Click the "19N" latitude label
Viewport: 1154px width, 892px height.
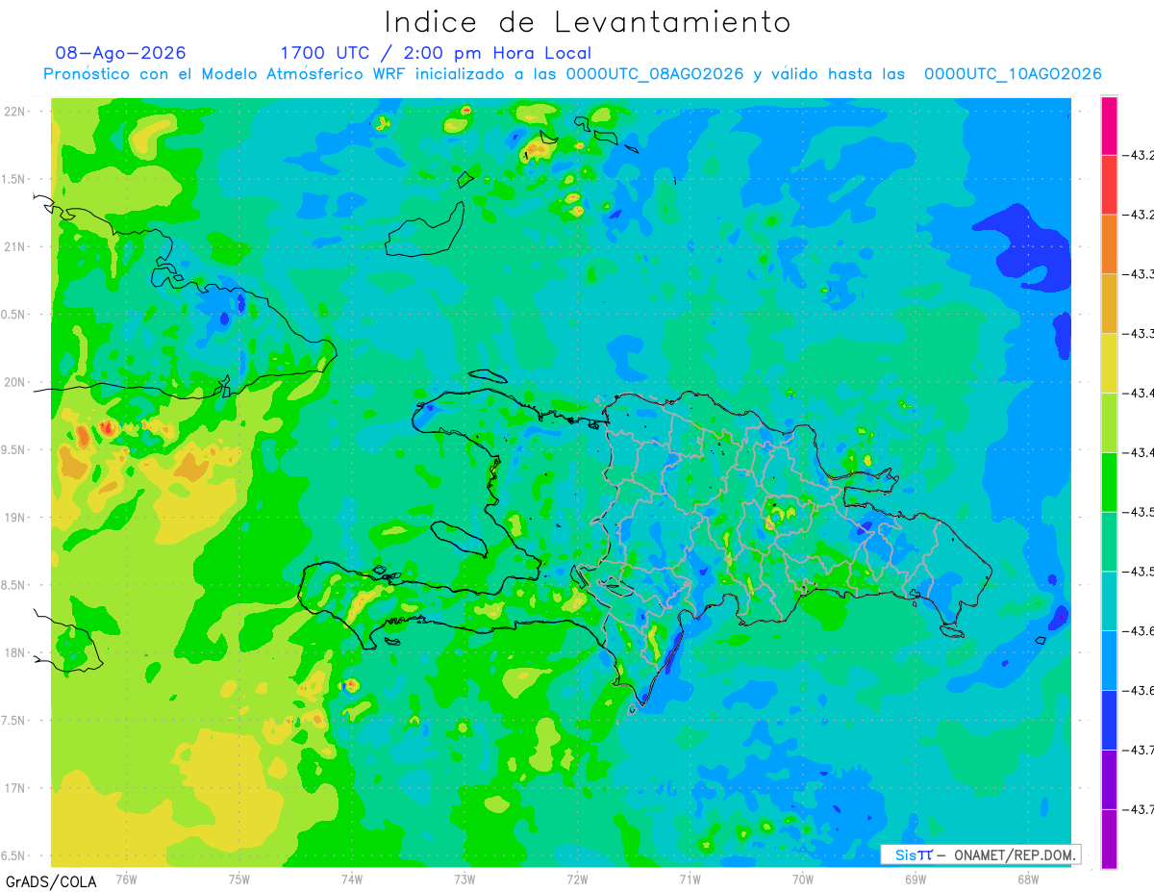point(15,517)
